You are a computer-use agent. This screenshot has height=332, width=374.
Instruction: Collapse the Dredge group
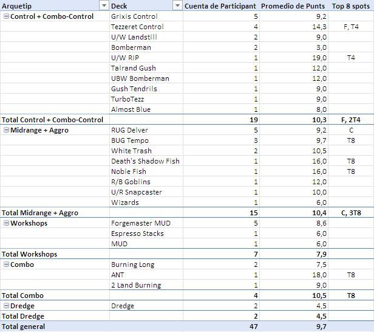6,306
